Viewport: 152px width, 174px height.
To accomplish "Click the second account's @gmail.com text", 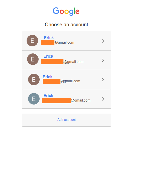I will pyautogui.click(x=74, y=62).
